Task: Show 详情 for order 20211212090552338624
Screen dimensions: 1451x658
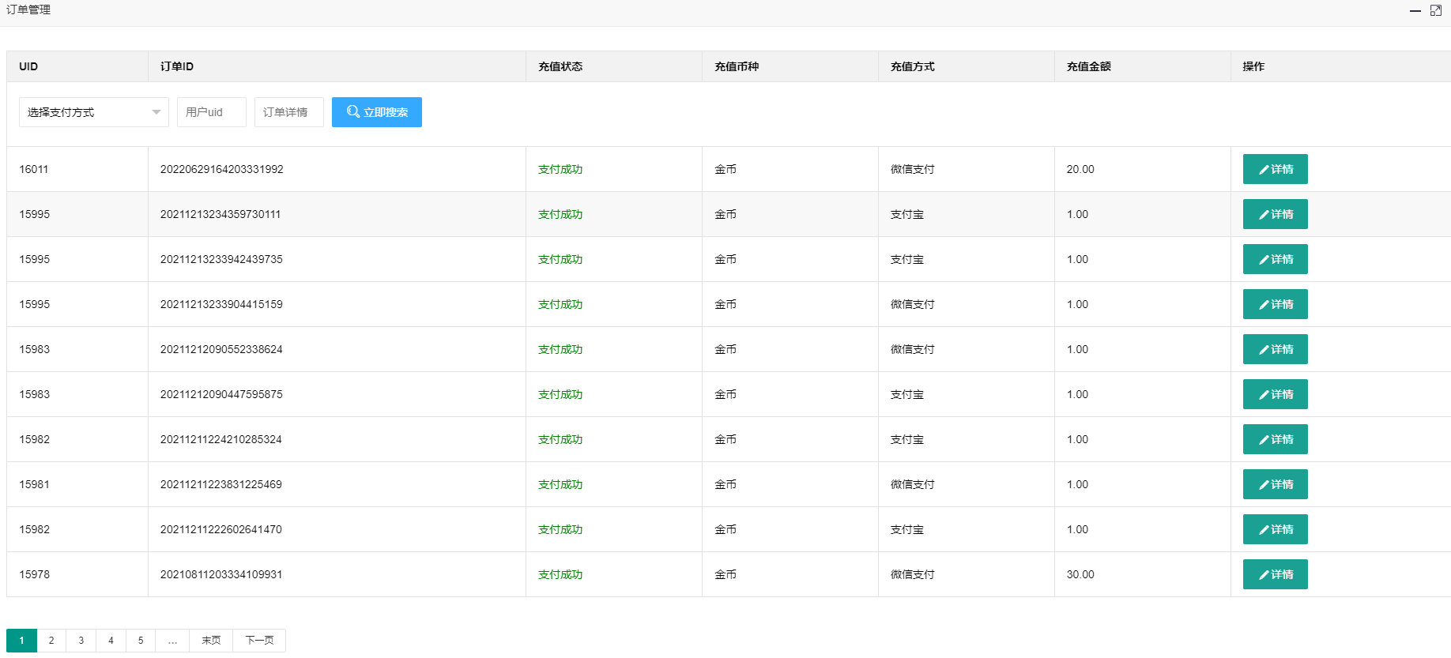Action: pyautogui.click(x=1275, y=349)
